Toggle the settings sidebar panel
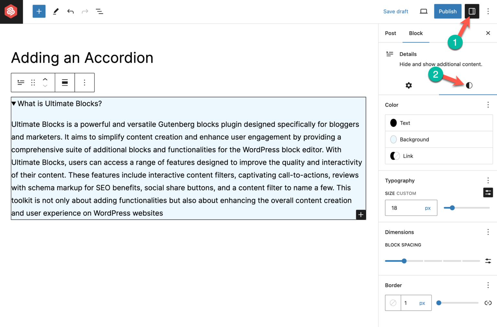The height and width of the screenshot is (327, 497). coord(471,11)
